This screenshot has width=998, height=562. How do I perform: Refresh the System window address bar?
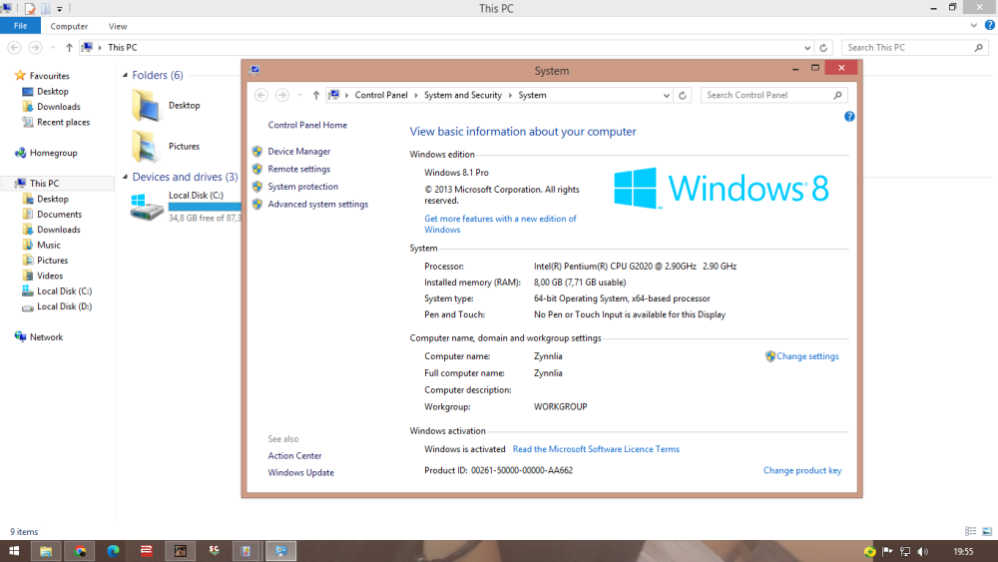pos(682,96)
